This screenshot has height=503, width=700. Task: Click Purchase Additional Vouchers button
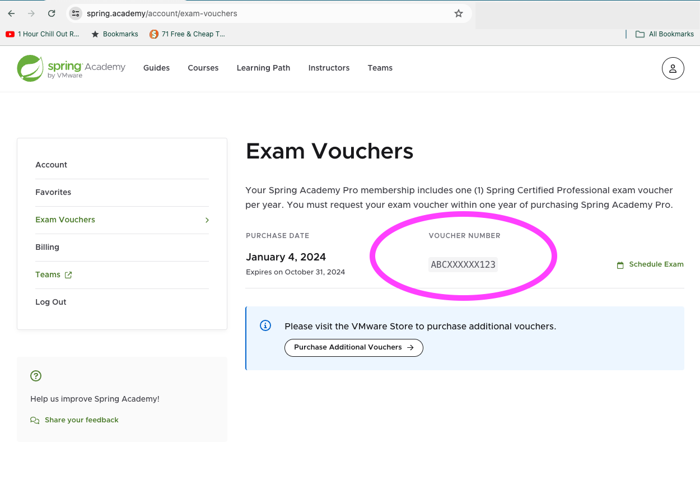click(x=354, y=347)
